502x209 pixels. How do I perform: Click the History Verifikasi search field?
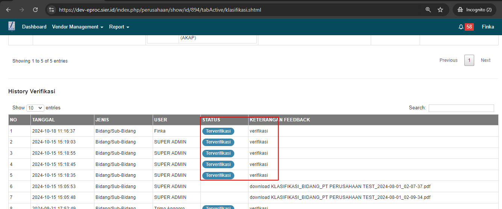(461, 108)
